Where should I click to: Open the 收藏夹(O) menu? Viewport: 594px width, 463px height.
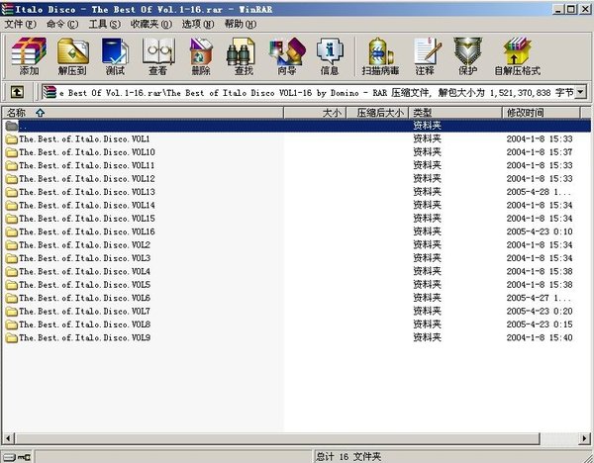(x=150, y=25)
